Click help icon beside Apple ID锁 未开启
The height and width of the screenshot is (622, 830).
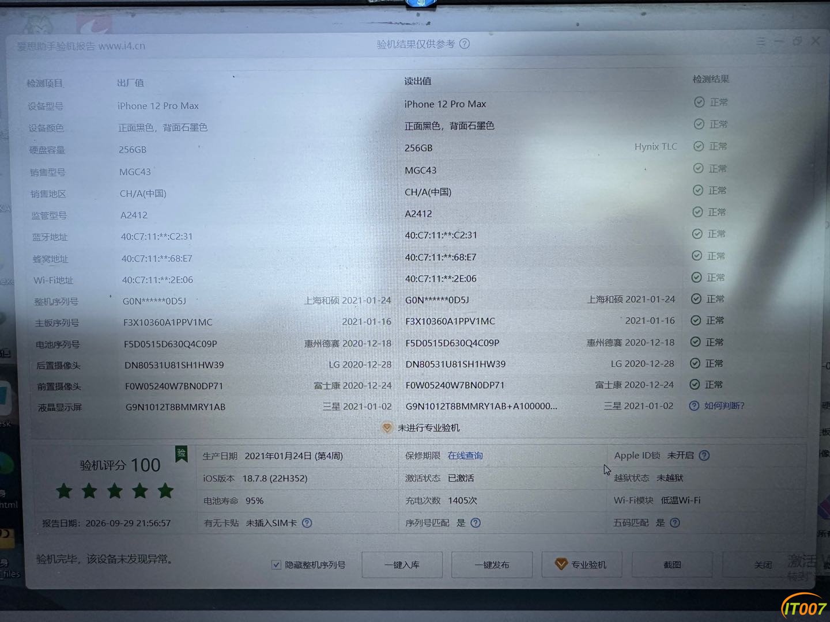point(704,456)
